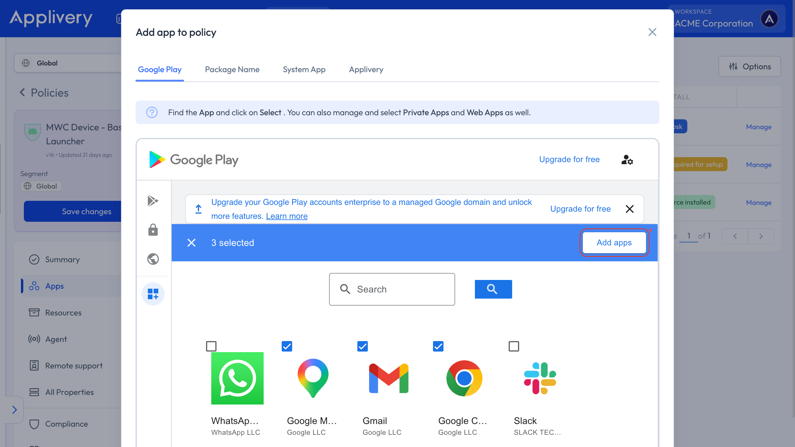
Task: Open the Learn more link
Action: coord(286,216)
